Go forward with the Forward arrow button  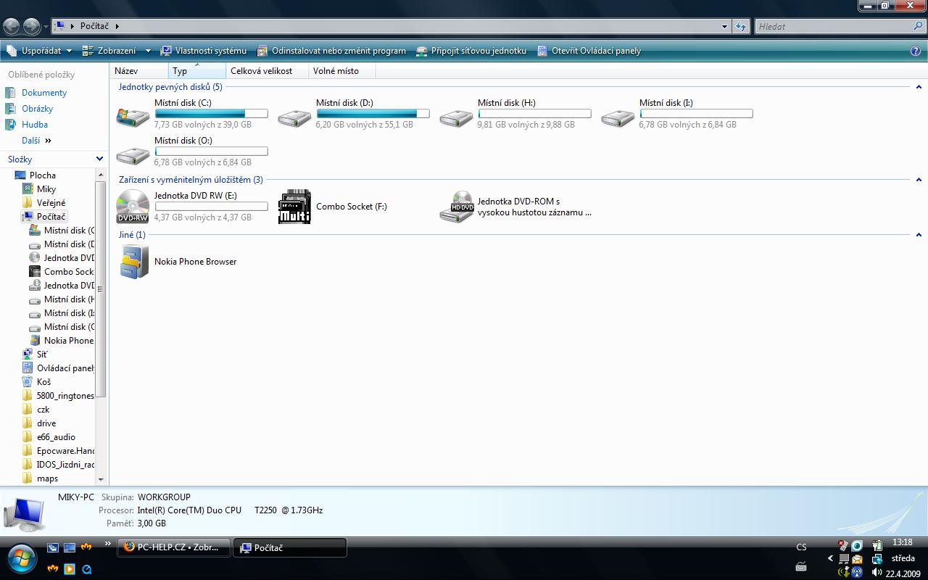coord(32,27)
